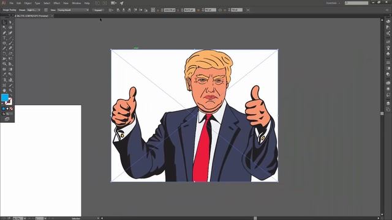The image size is (392, 220).
Task: Open the Window menu
Action: tap(76, 3)
